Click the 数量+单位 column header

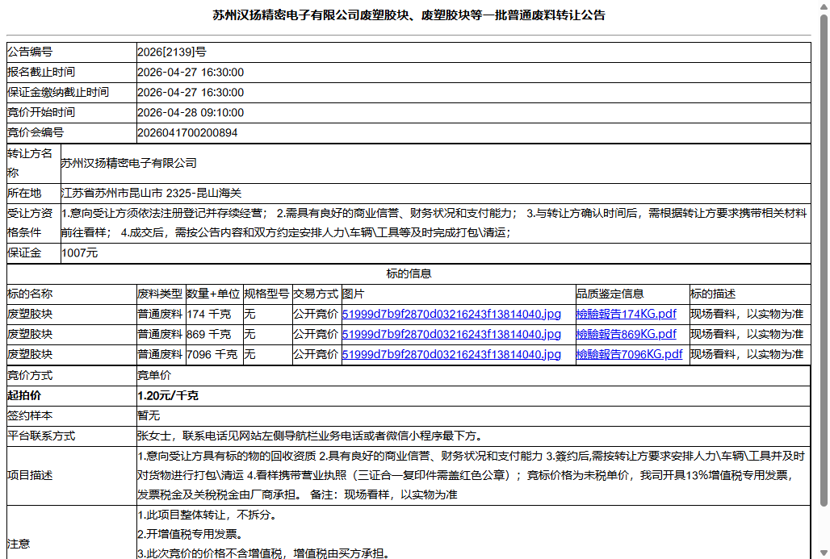213,294
